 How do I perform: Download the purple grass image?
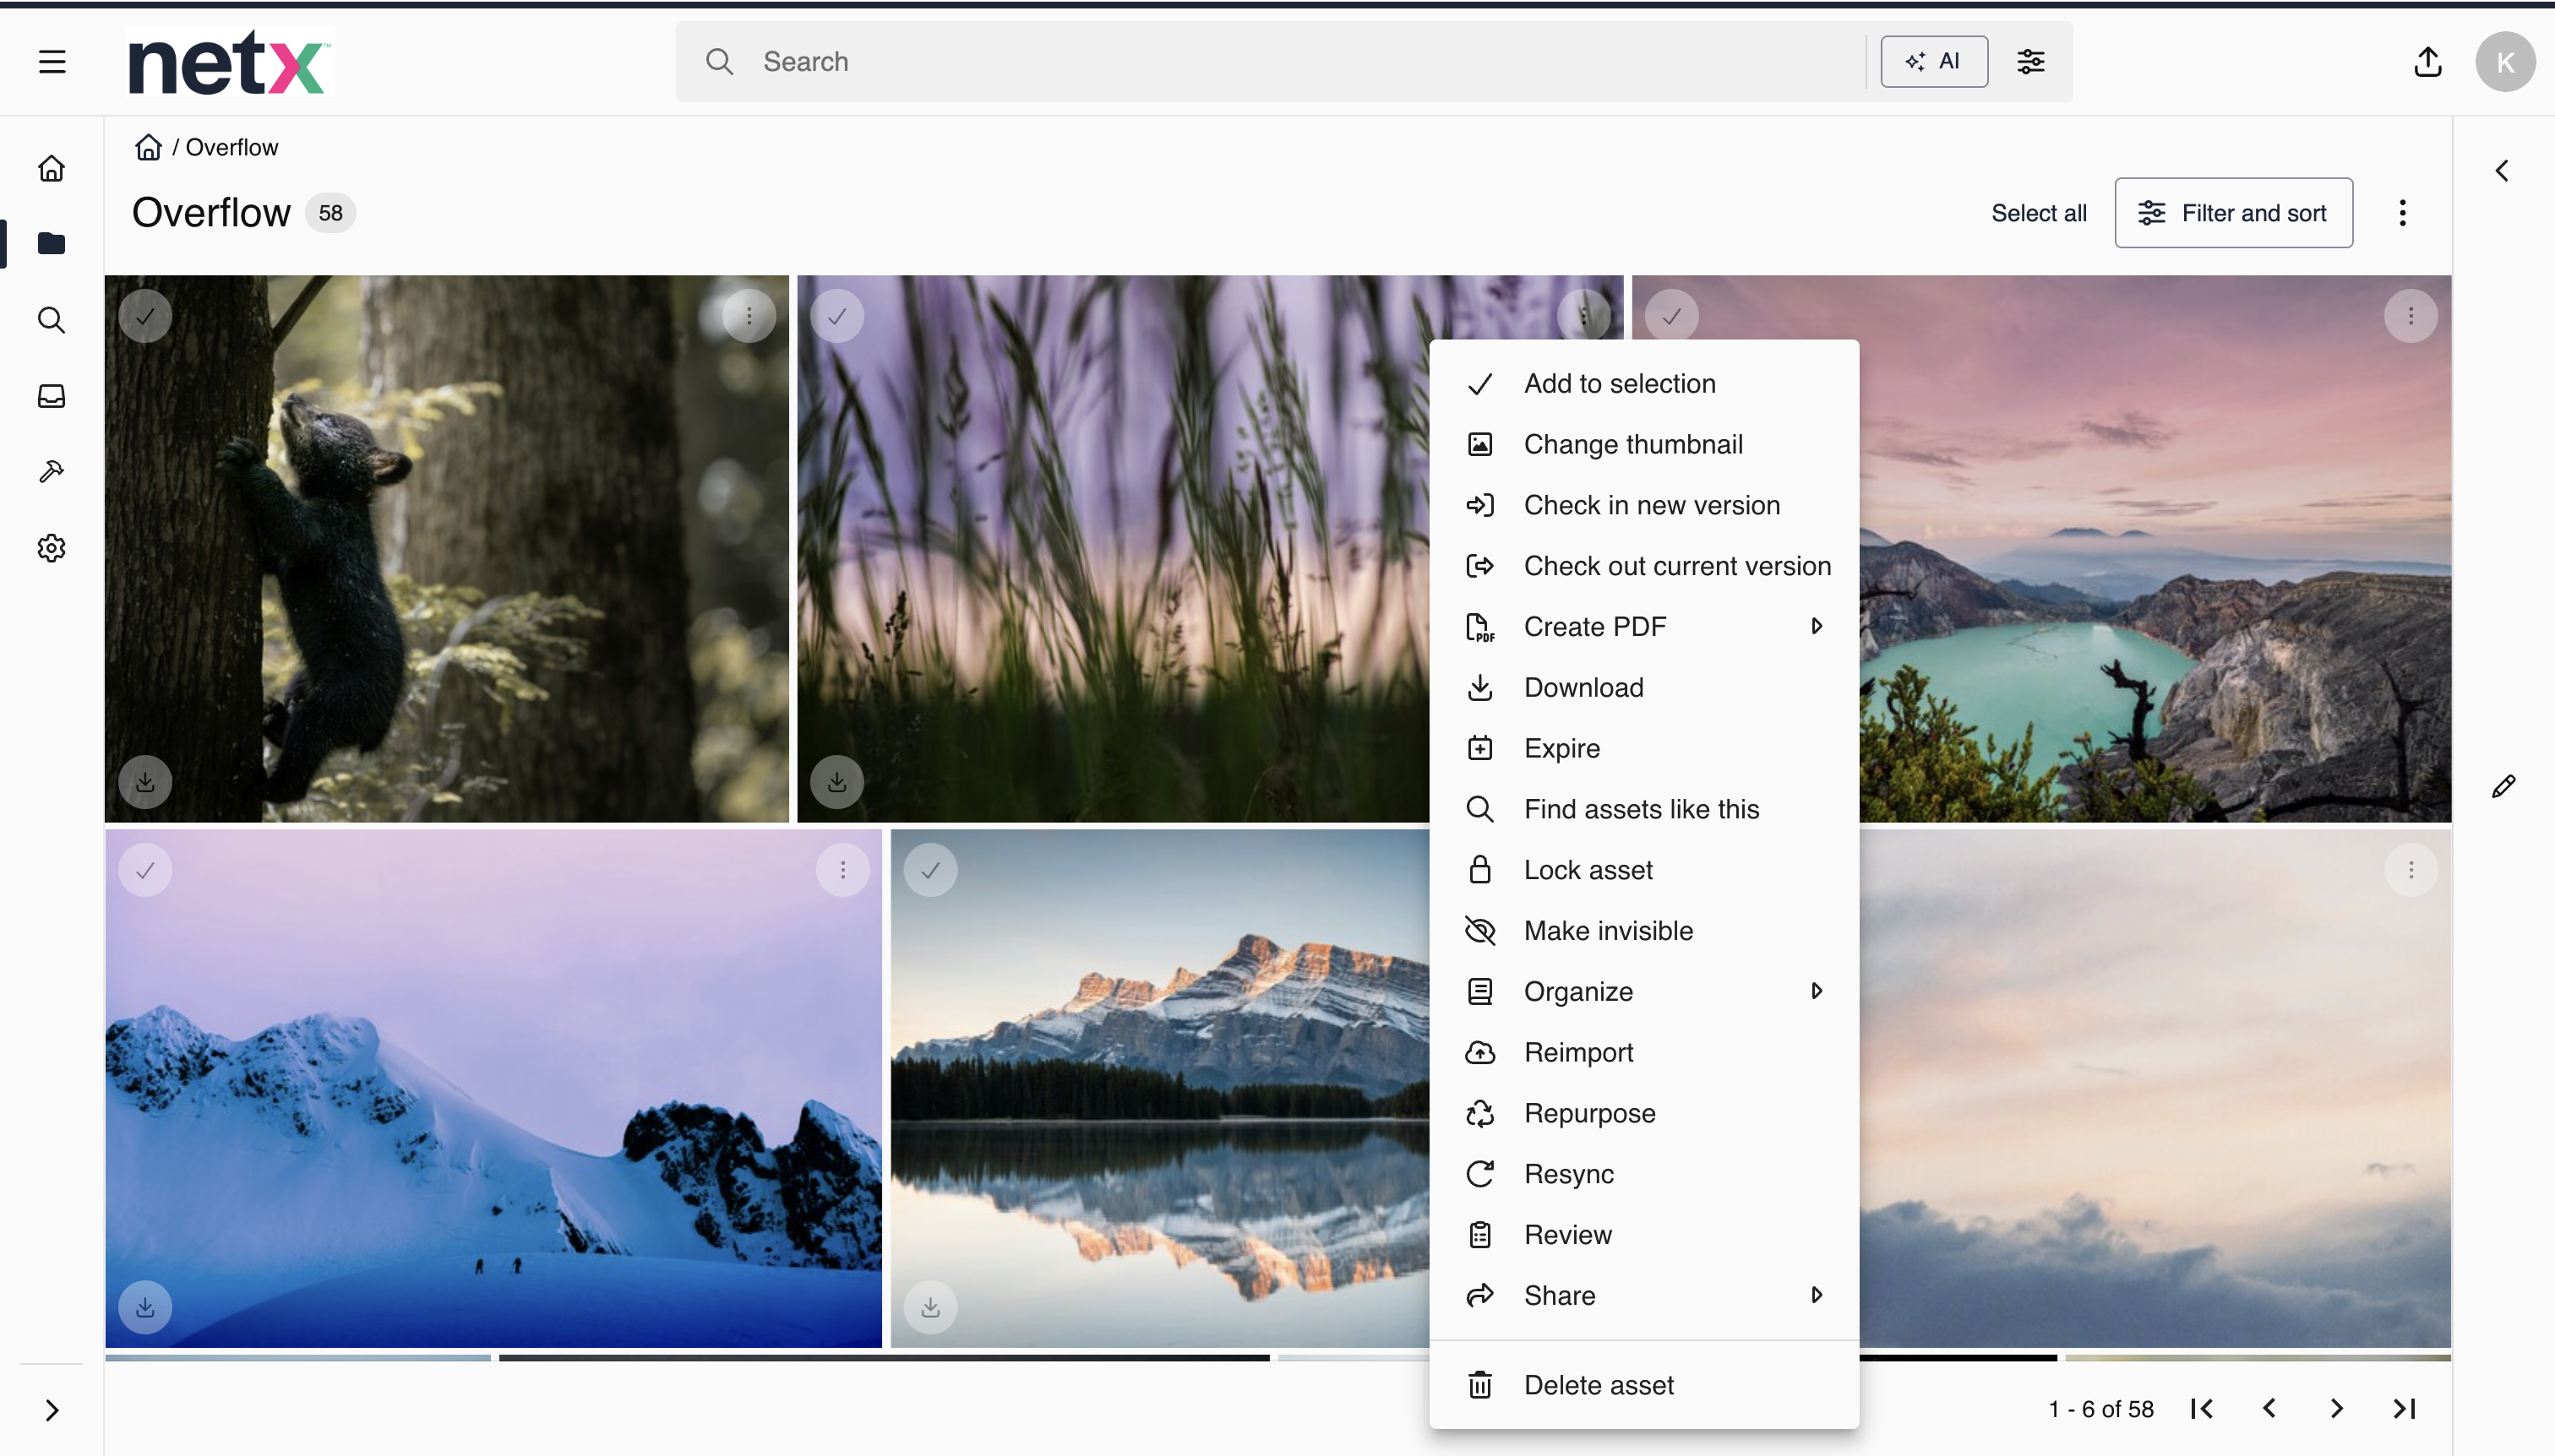(x=837, y=782)
